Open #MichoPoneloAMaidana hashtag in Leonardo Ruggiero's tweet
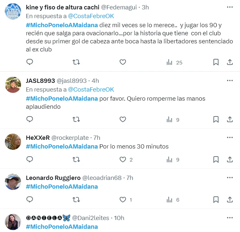 pyautogui.click(x=62, y=187)
